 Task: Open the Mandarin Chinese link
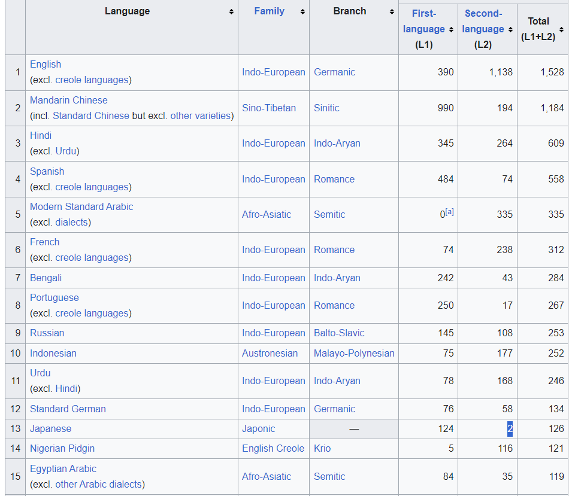68,101
